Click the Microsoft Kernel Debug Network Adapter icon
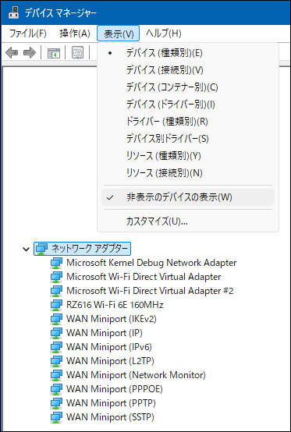The image size is (291, 432). pyautogui.click(x=56, y=263)
